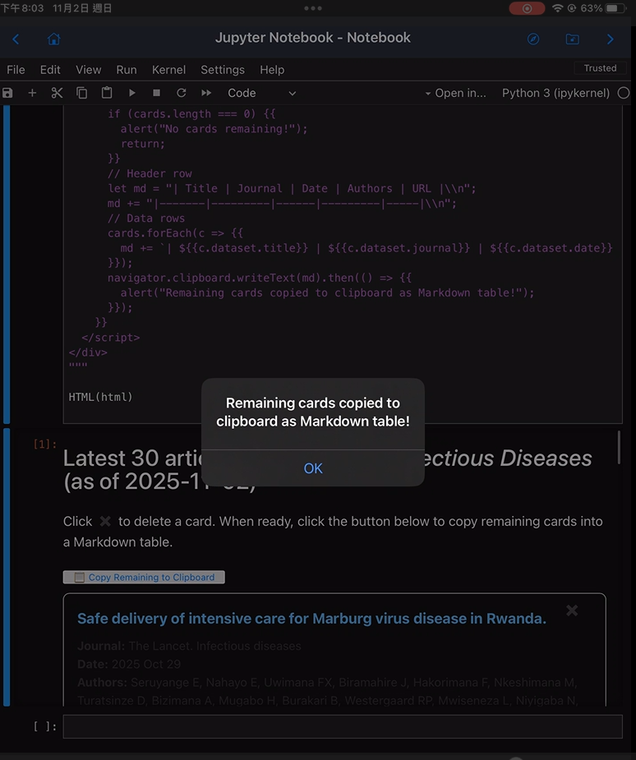Tap the Wi-Fi status icon
The width and height of the screenshot is (636, 760).
tap(558, 8)
